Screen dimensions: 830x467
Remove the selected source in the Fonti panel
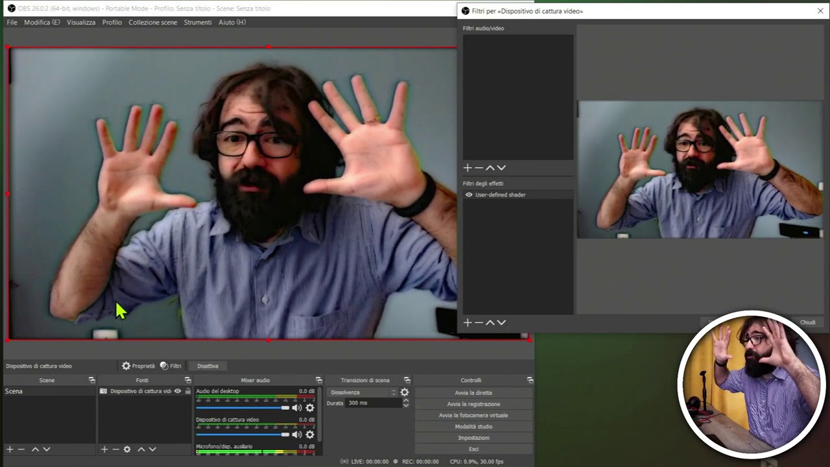click(115, 449)
